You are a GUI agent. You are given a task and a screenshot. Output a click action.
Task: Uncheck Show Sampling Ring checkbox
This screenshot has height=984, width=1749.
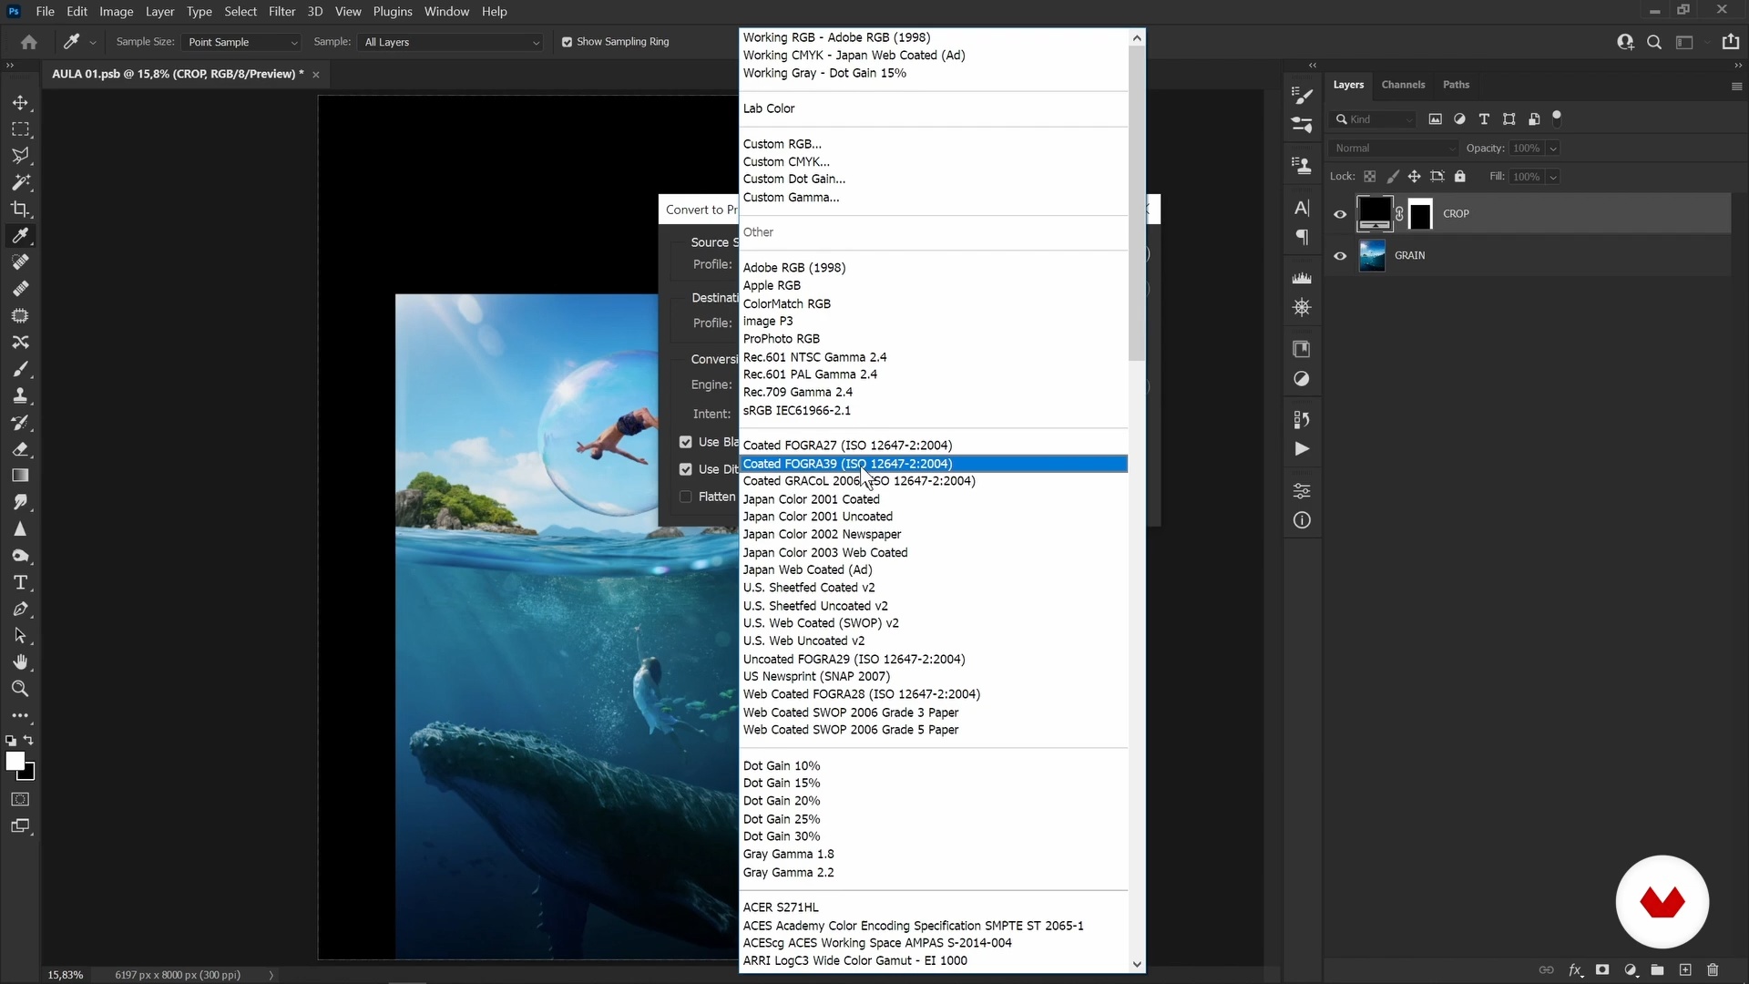567,42
